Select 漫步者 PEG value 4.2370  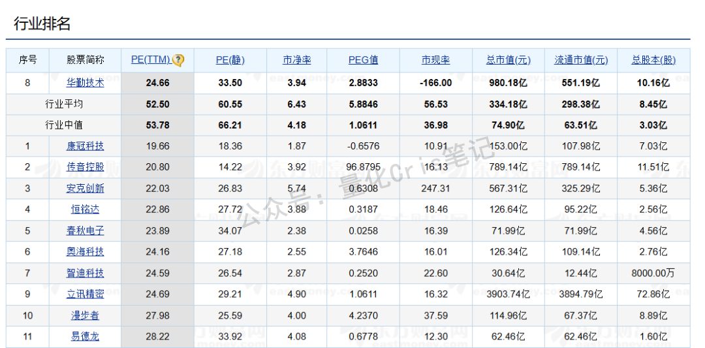[x=364, y=315]
